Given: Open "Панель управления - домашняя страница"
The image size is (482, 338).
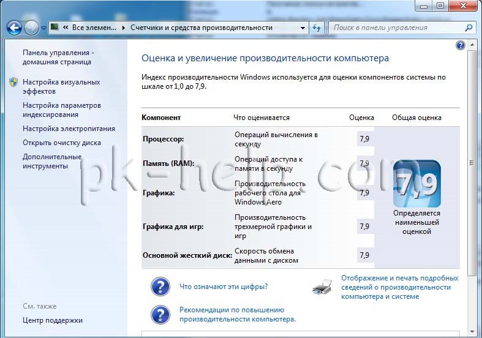Looking at the screenshot, I should click(58, 57).
